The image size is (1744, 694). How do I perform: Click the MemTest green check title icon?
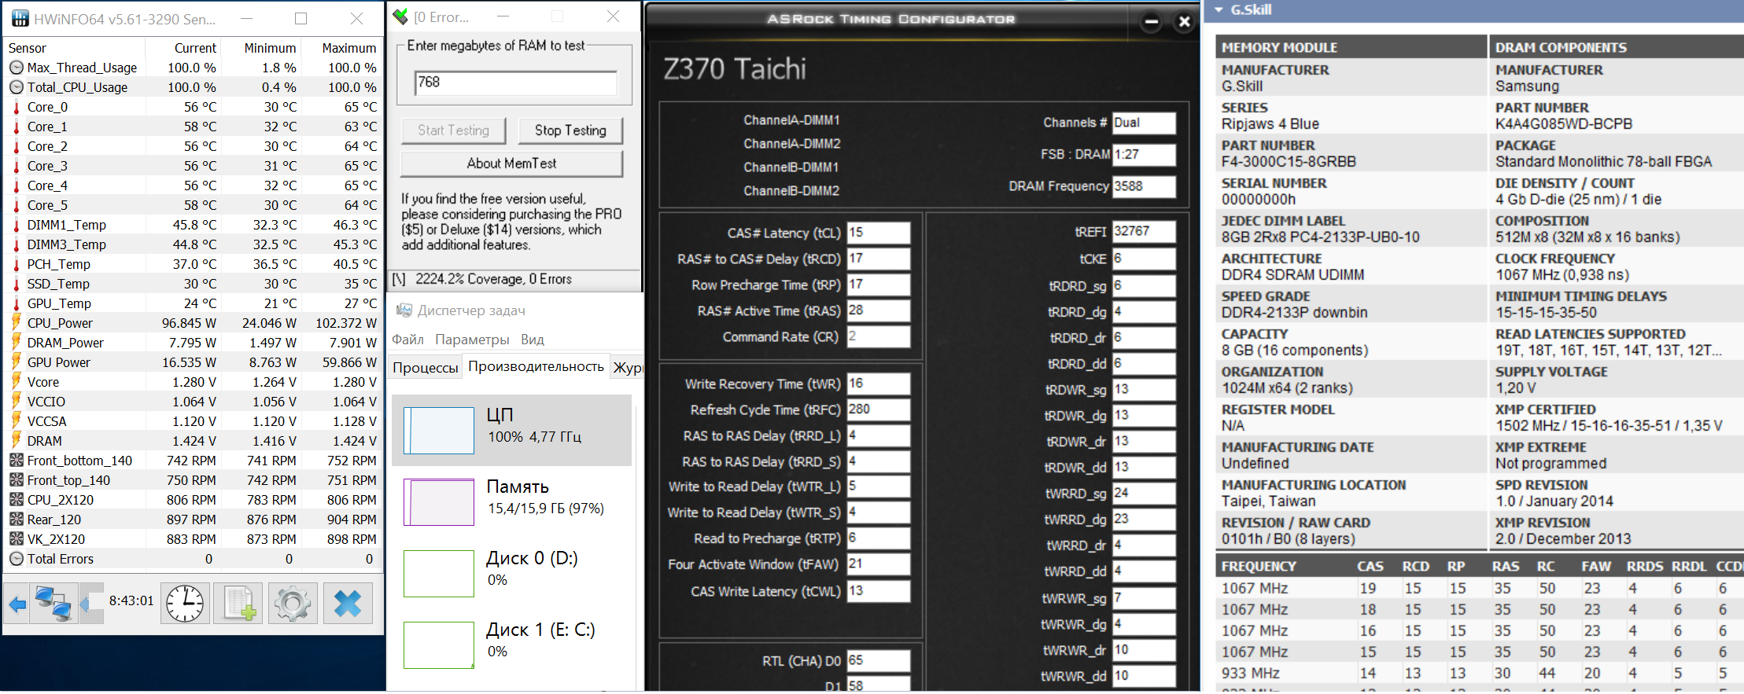400,17
